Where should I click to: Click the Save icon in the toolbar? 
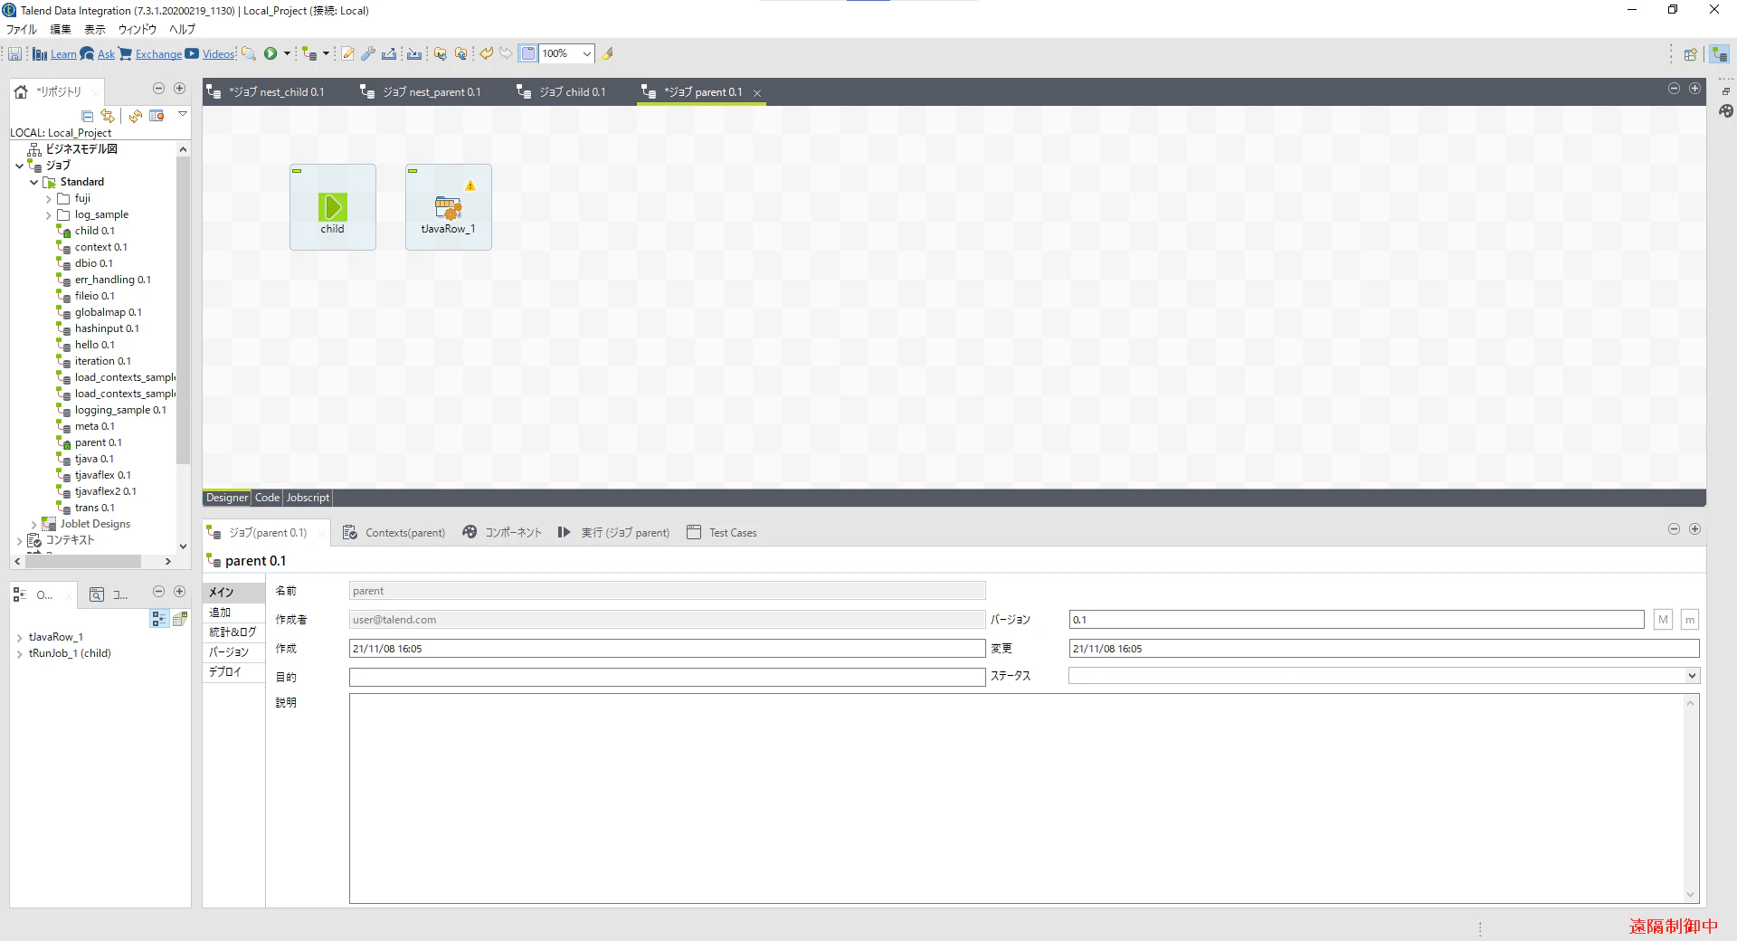14,54
